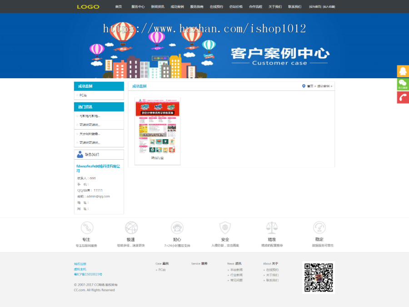Open the 成功案例 navigation menu item

pyautogui.click(x=177, y=7)
